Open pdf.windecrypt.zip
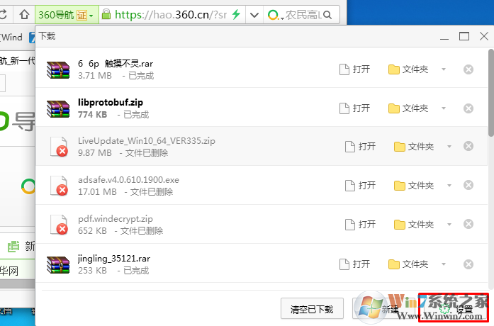494x326 pixels. tap(361, 225)
